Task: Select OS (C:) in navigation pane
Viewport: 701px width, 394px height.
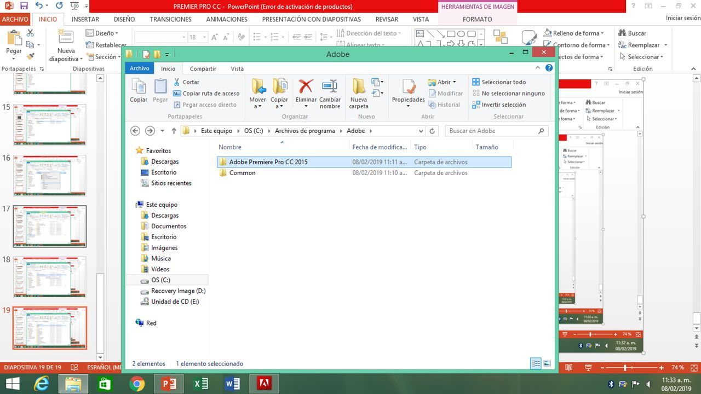Action: click(x=160, y=280)
